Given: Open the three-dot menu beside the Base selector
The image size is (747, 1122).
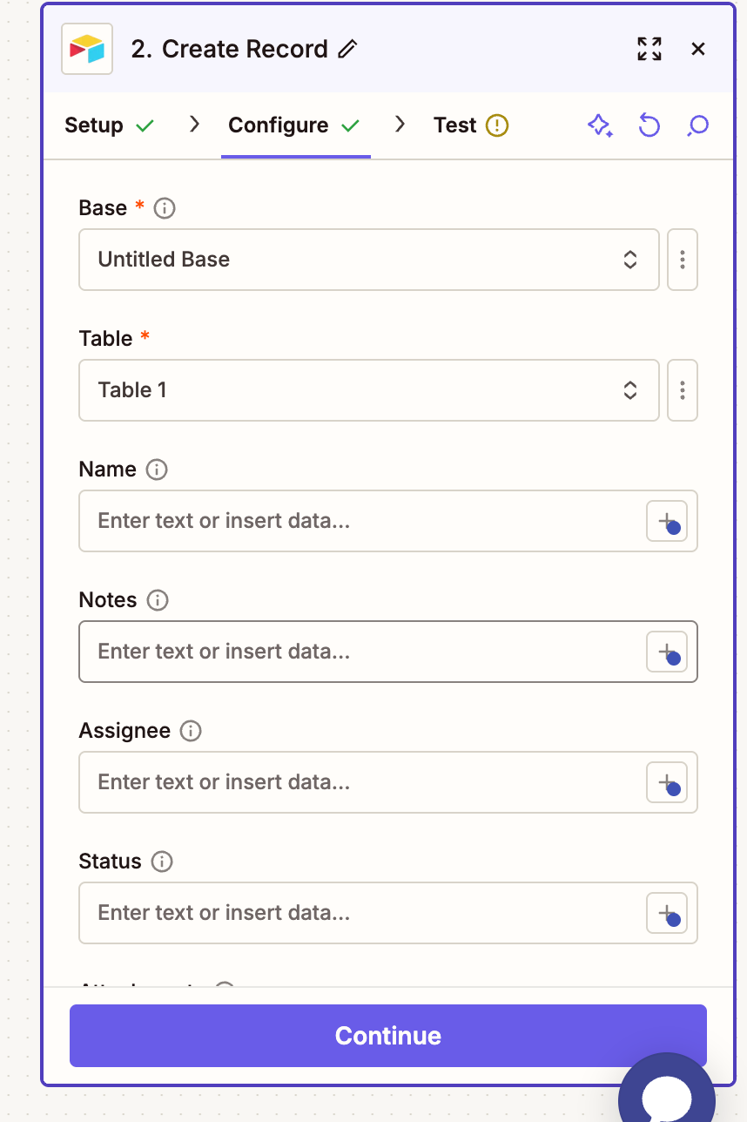Looking at the screenshot, I should click(683, 260).
